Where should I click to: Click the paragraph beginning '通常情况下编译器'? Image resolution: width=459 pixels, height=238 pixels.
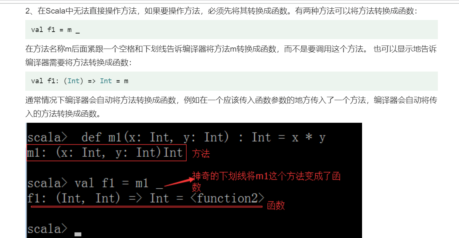[x=231, y=107]
